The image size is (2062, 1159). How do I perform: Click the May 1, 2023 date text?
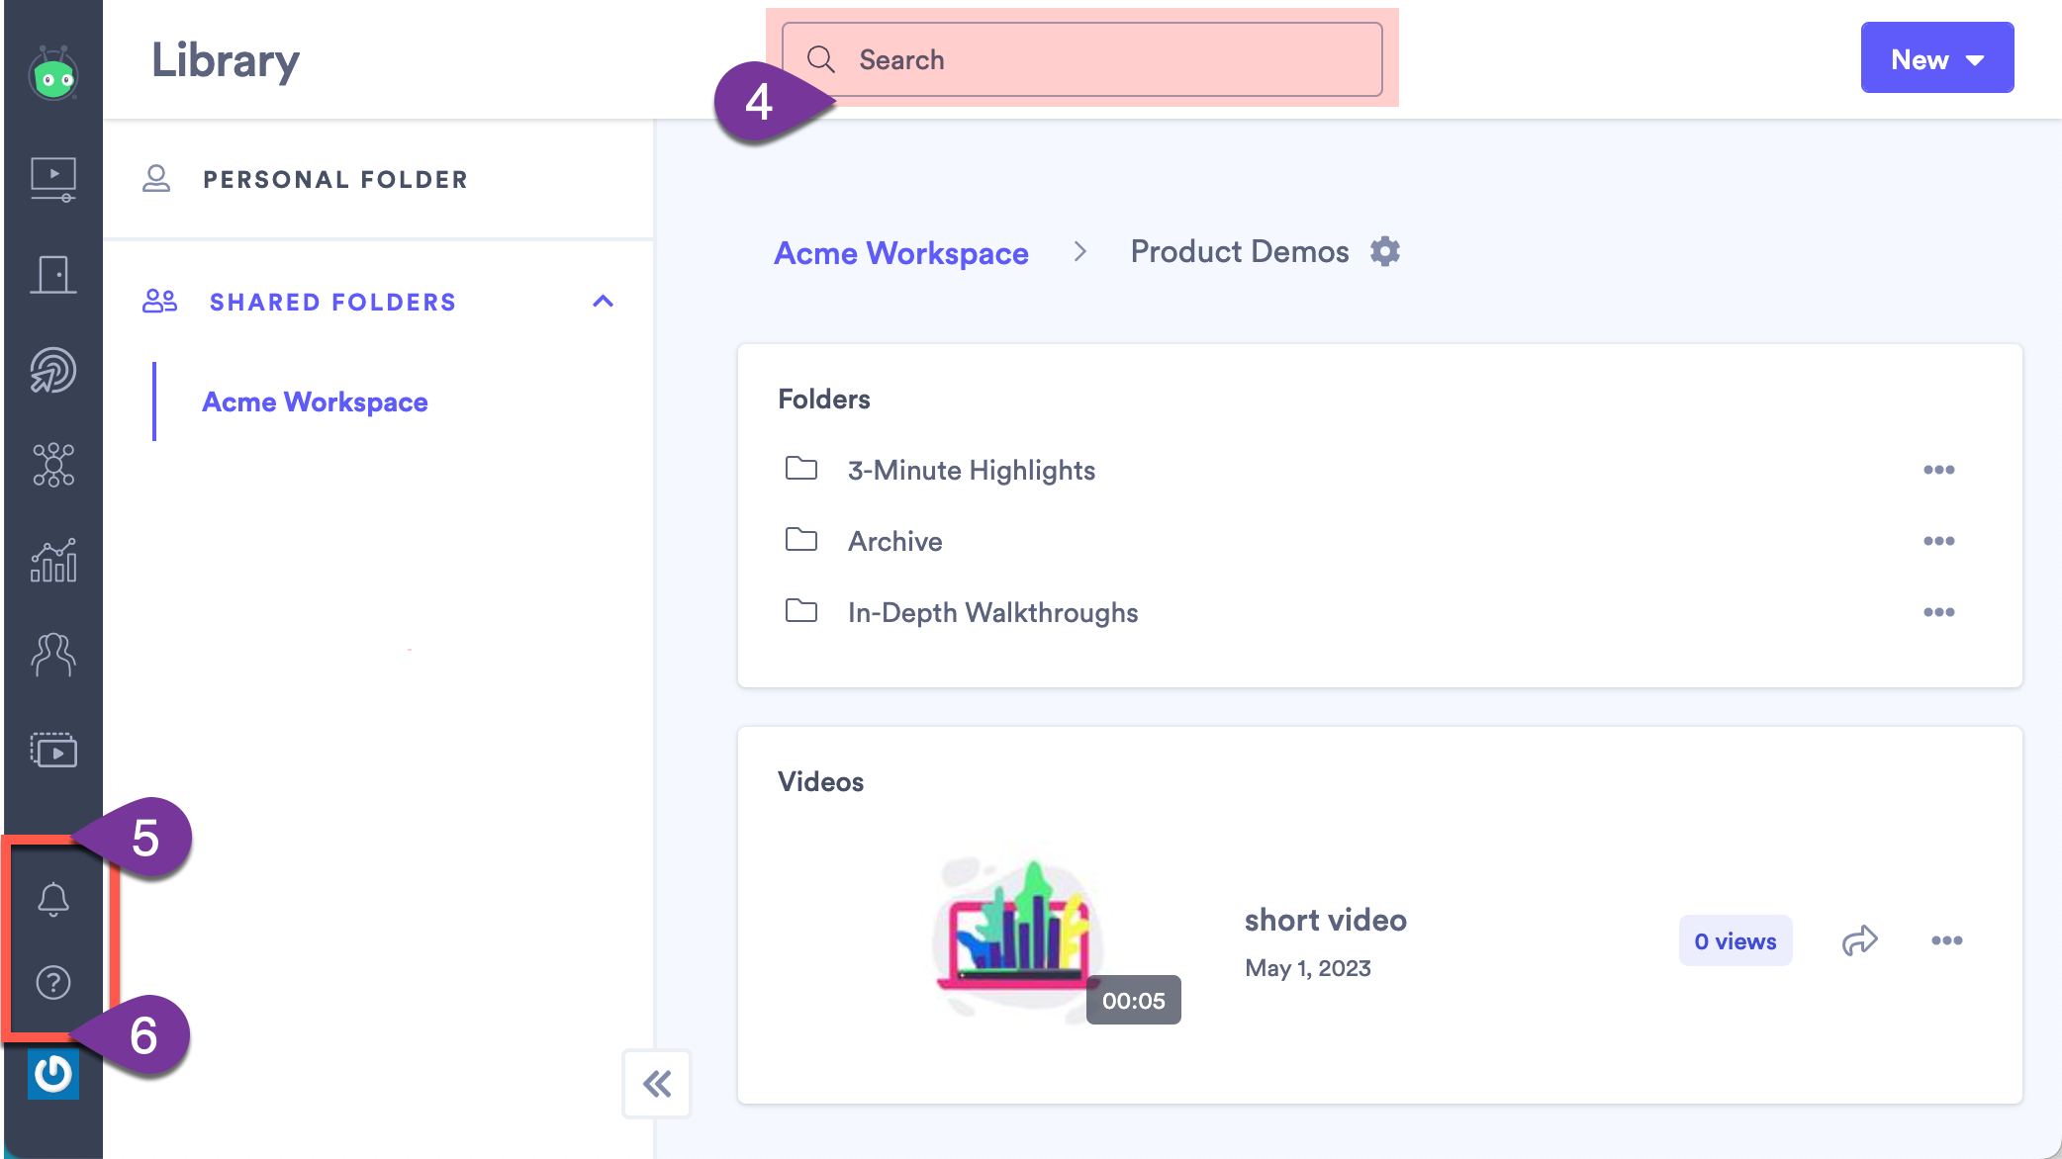click(1308, 968)
